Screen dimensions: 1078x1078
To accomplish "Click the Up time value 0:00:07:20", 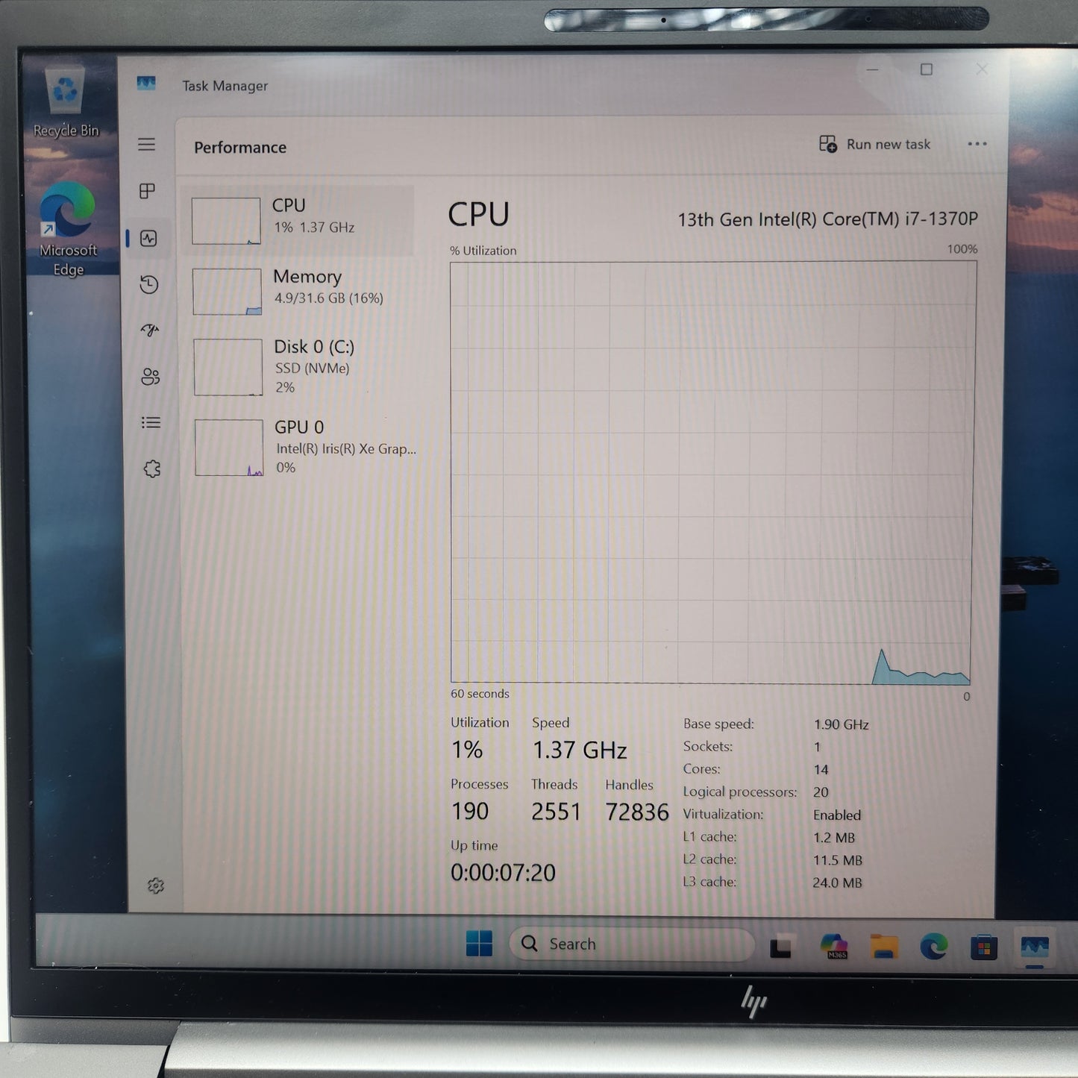I will click(x=503, y=872).
